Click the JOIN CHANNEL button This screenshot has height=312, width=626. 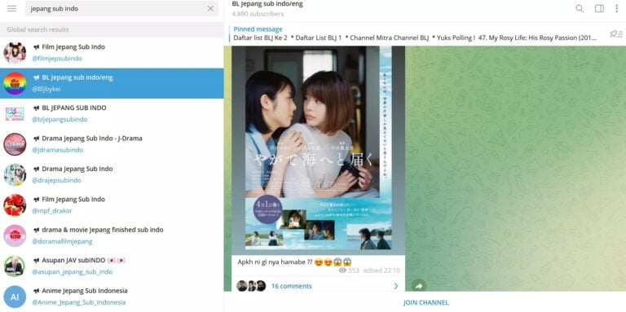point(425,302)
